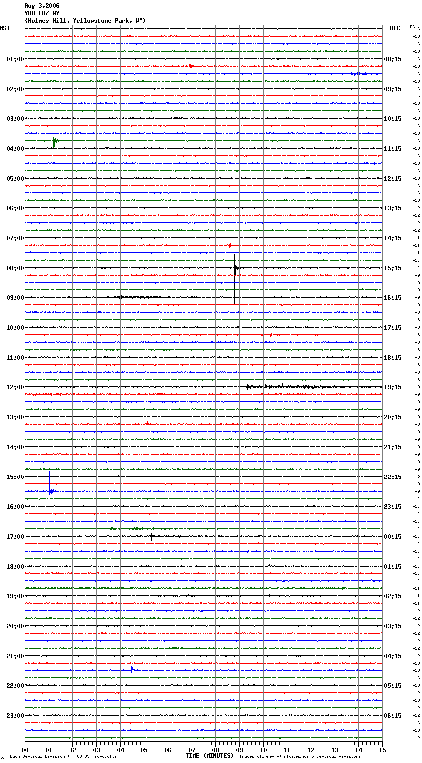Click the 06:15 UTC time label

click(x=393, y=716)
